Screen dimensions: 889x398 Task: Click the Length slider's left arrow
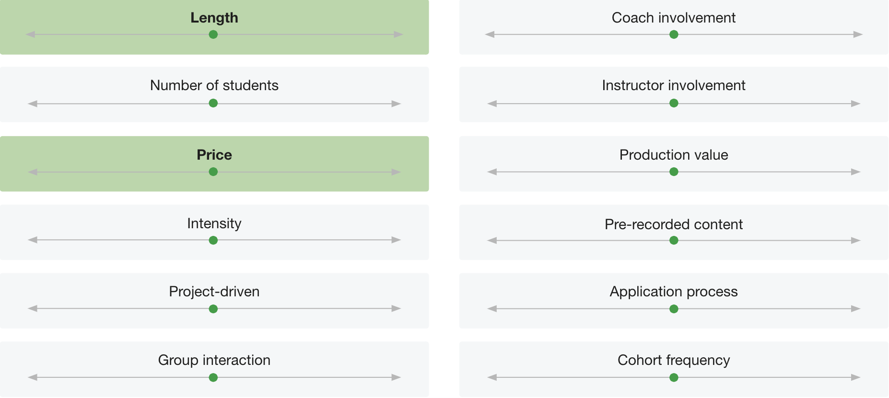pyautogui.click(x=30, y=35)
